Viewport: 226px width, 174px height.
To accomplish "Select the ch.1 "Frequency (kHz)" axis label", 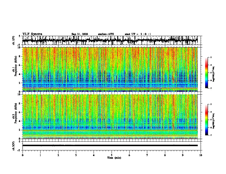I will pyautogui.click(x=16, y=66).
